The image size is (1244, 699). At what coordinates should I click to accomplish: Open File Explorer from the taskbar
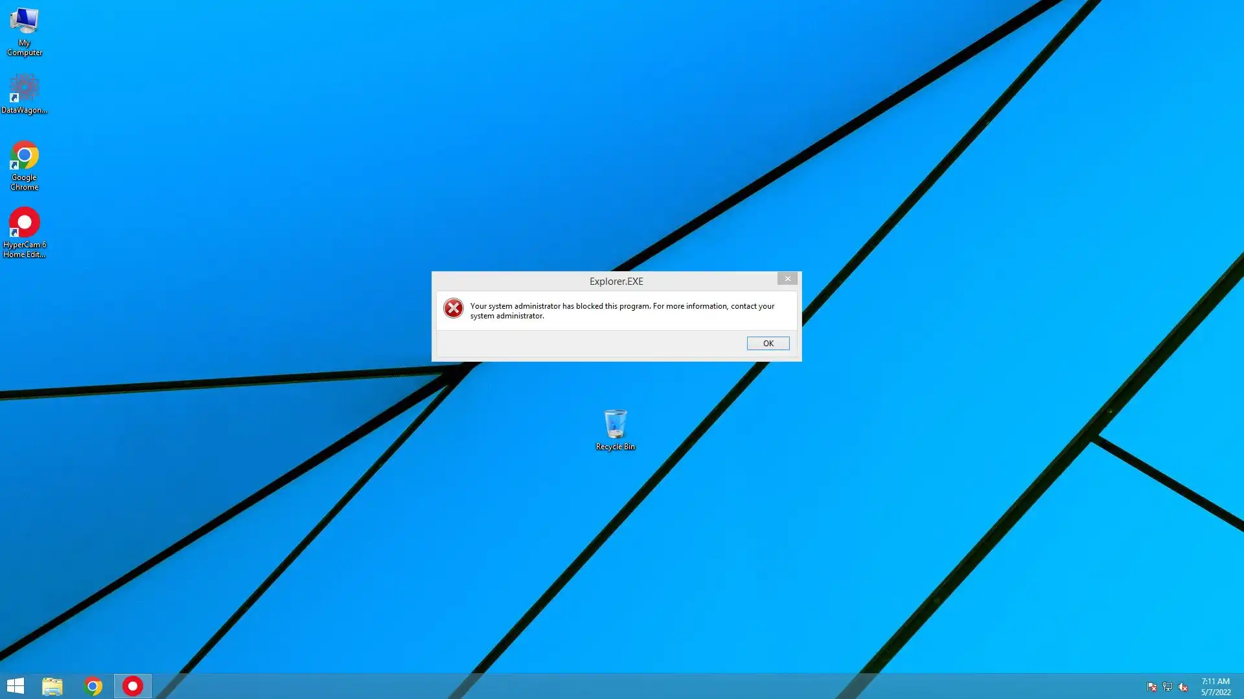coord(52,686)
